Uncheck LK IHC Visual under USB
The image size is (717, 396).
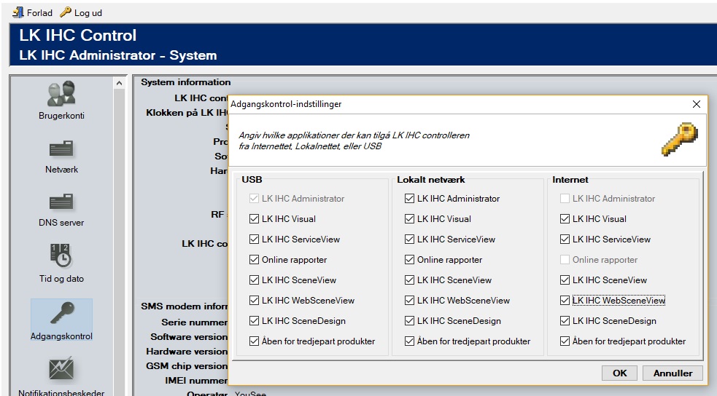[x=254, y=219]
